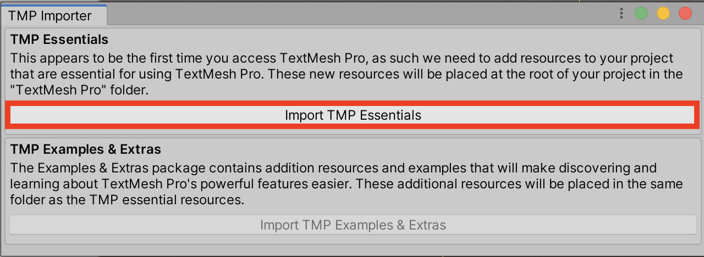Click the TMP Essentials section heading
This screenshot has width=704, height=257.
(x=59, y=40)
